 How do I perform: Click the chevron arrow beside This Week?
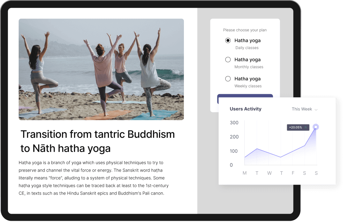coord(316,109)
